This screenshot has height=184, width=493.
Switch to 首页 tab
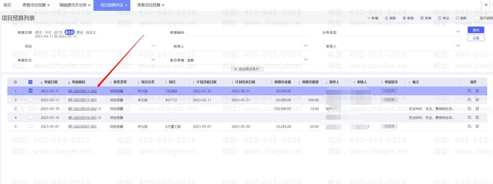(7, 5)
